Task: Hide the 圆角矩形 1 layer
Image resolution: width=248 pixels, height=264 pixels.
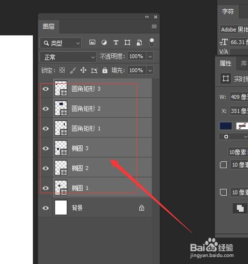Action: coord(45,128)
